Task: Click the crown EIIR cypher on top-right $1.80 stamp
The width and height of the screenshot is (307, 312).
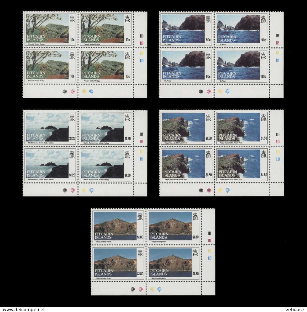Action: (x=195, y=216)
